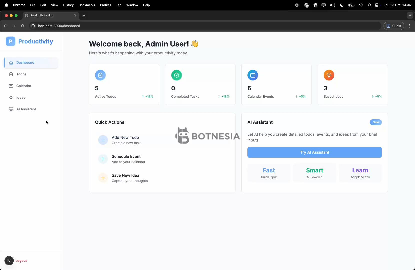This screenshot has height=270, width=415.
Task: Click the Learn Adapts to You tile
Action: (360, 173)
